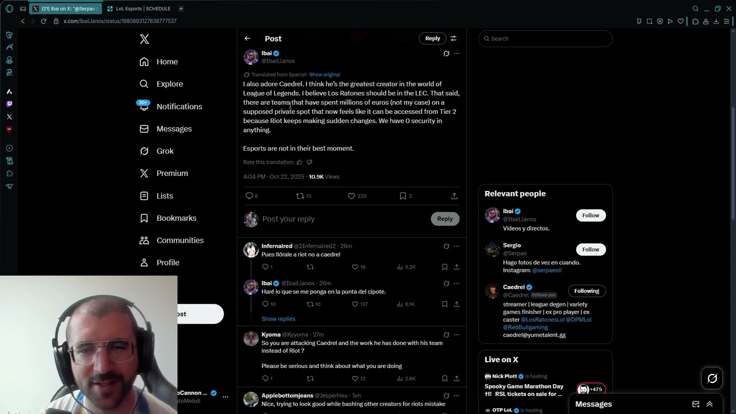Click the Post your reply text field
Screen dimensions: 736x414
pyautogui.click(x=344, y=219)
